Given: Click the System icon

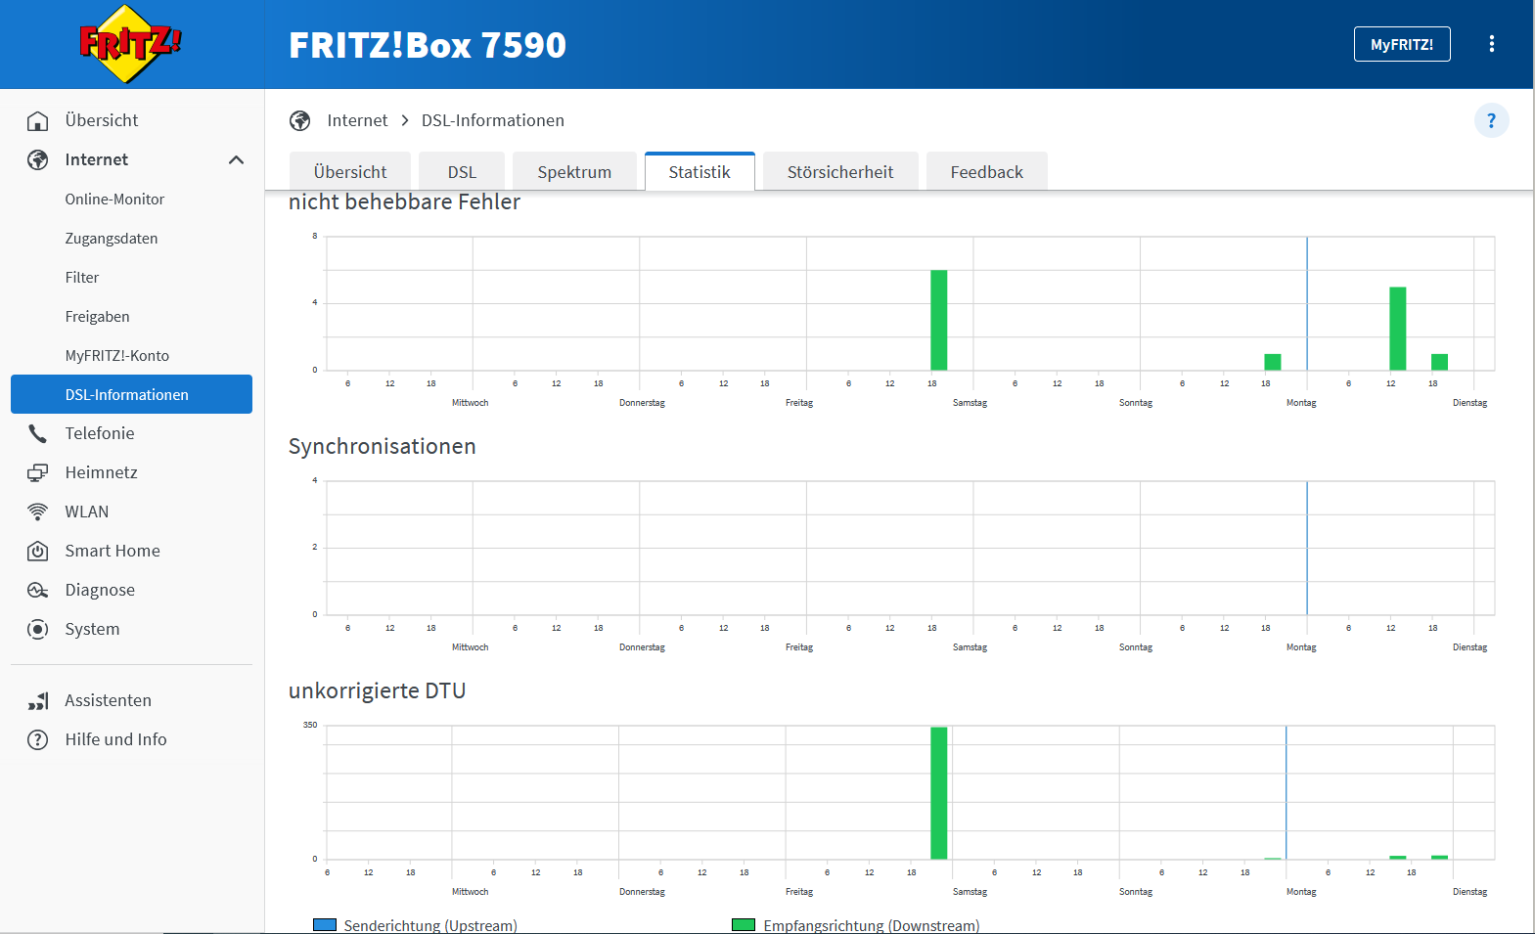Looking at the screenshot, I should coord(37,629).
